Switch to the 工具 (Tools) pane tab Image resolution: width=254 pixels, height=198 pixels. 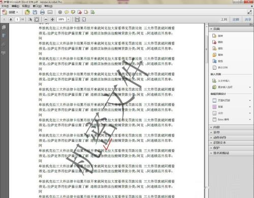pos(224,19)
